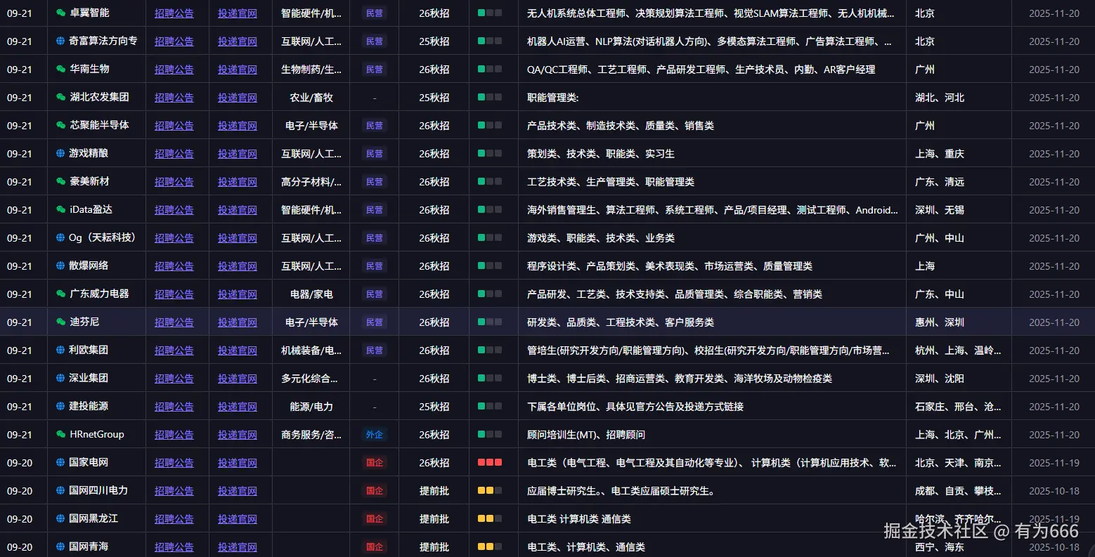Click the globe icon next to 散爆网络
Screen dimensions: 1095x557
tap(60, 266)
